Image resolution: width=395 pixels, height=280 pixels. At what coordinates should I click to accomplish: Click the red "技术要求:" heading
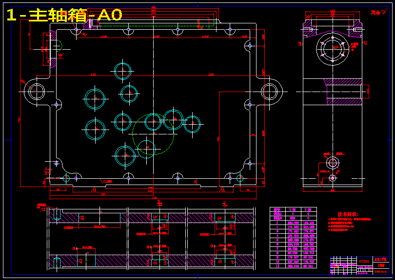(348, 214)
